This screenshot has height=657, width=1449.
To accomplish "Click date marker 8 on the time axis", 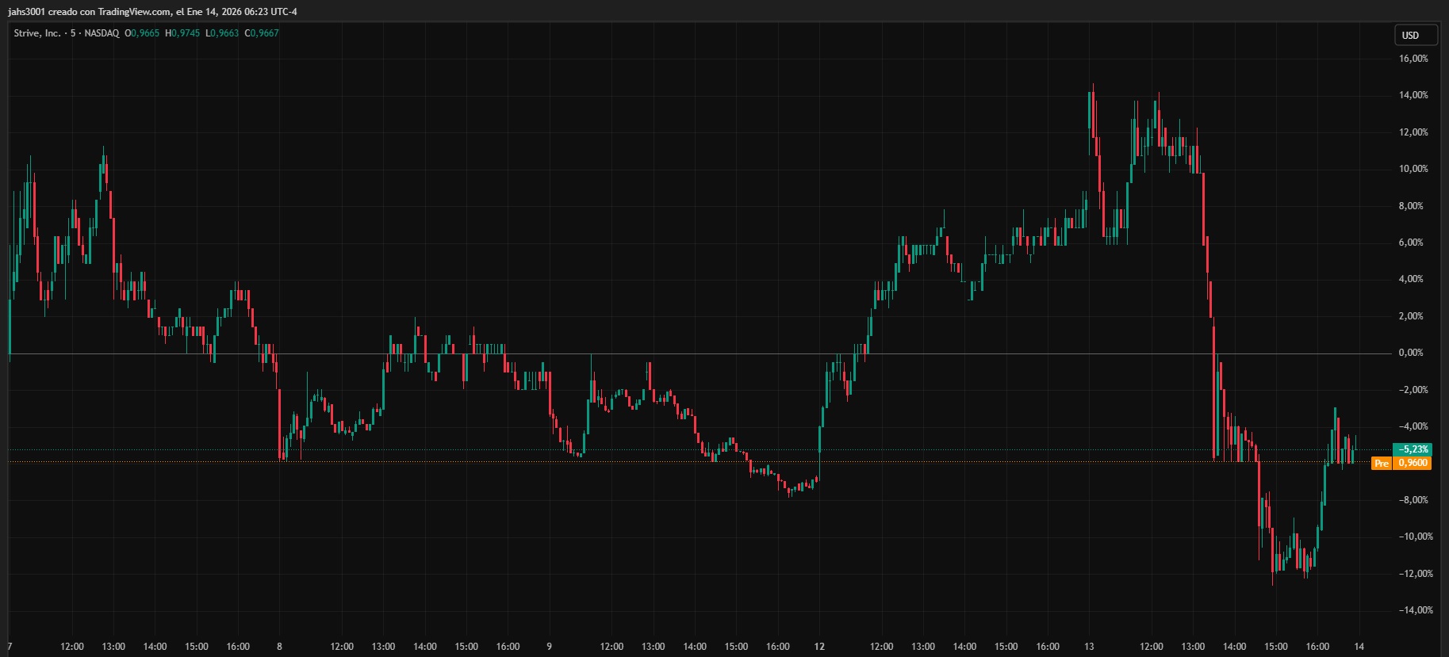I will 279,647.
